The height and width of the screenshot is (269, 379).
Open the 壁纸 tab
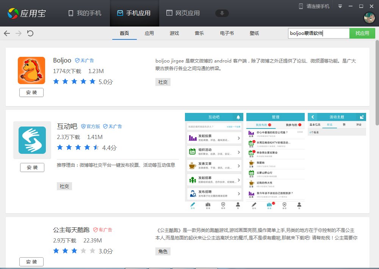(254, 33)
